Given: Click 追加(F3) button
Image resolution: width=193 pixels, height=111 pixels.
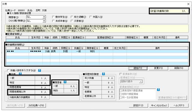Looking at the screenshot, I should pos(138,68).
